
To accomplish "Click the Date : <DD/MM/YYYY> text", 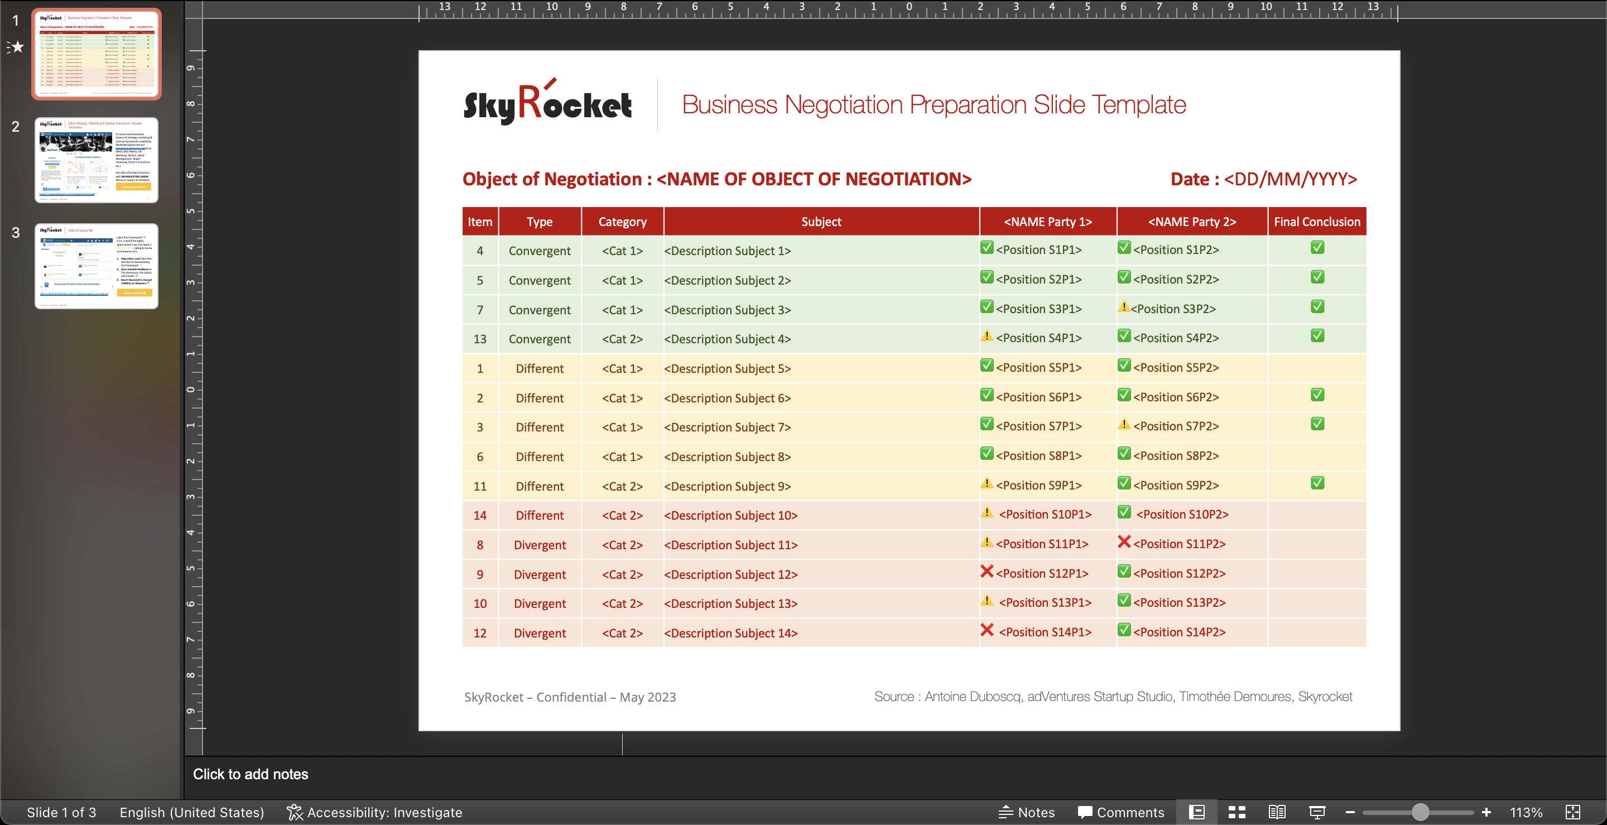I will coord(1263,179).
